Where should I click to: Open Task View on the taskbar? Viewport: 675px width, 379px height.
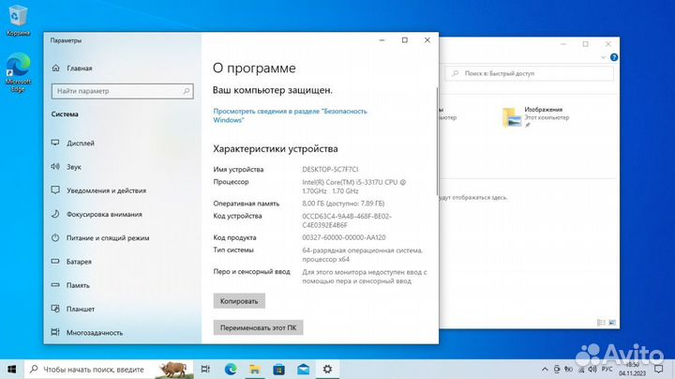205,369
